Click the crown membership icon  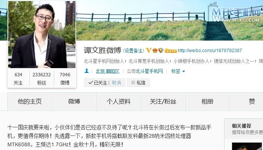pos(155,50)
